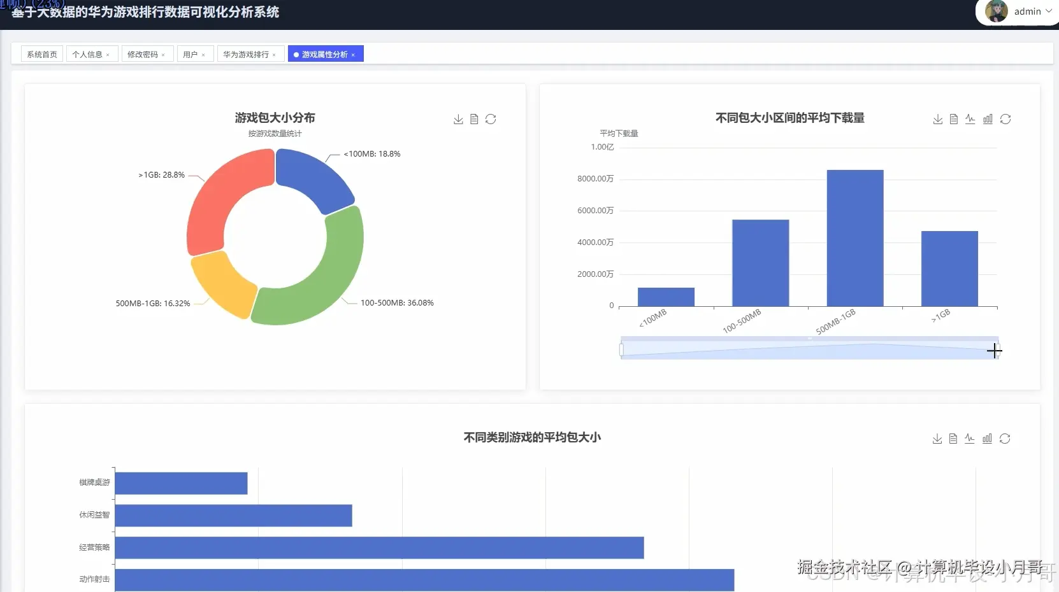Refresh the 不同包大小区间的平均下载量 chart

point(1006,119)
